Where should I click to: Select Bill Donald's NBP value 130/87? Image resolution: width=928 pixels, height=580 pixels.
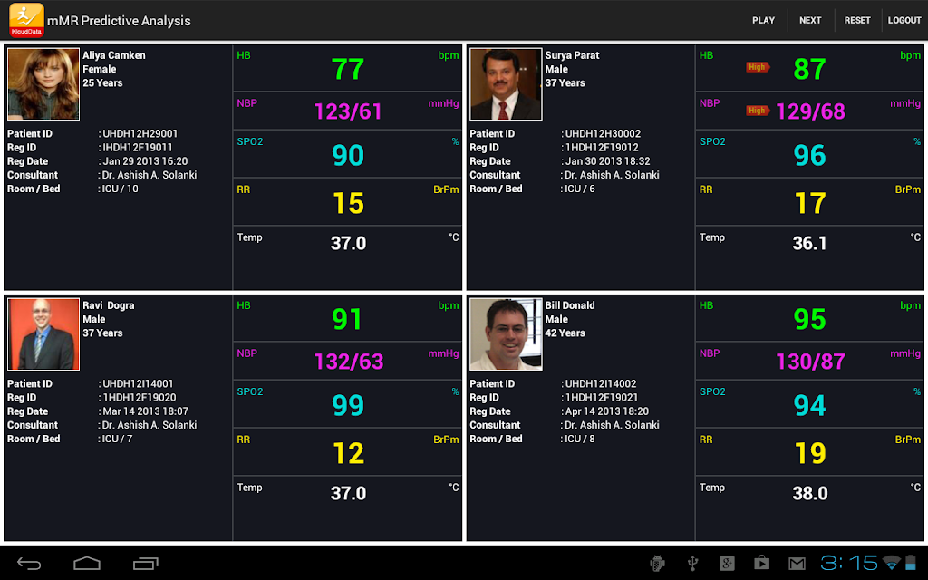(810, 362)
